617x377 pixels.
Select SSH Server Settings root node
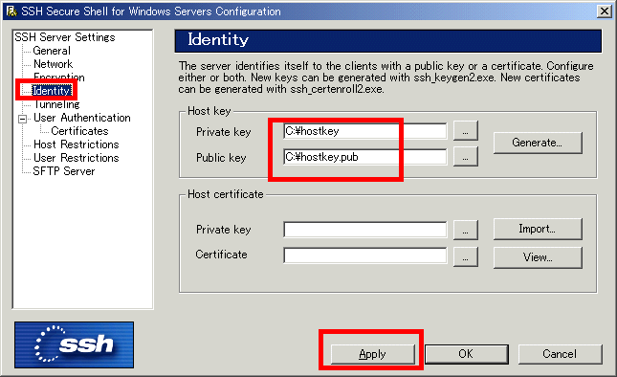click(65, 37)
